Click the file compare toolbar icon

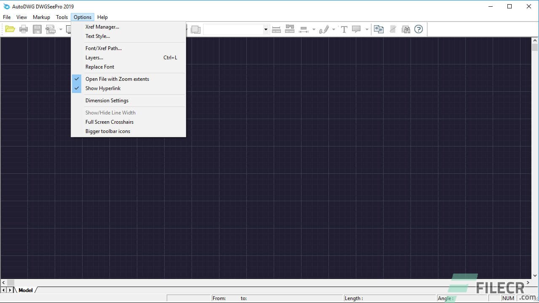point(378,29)
